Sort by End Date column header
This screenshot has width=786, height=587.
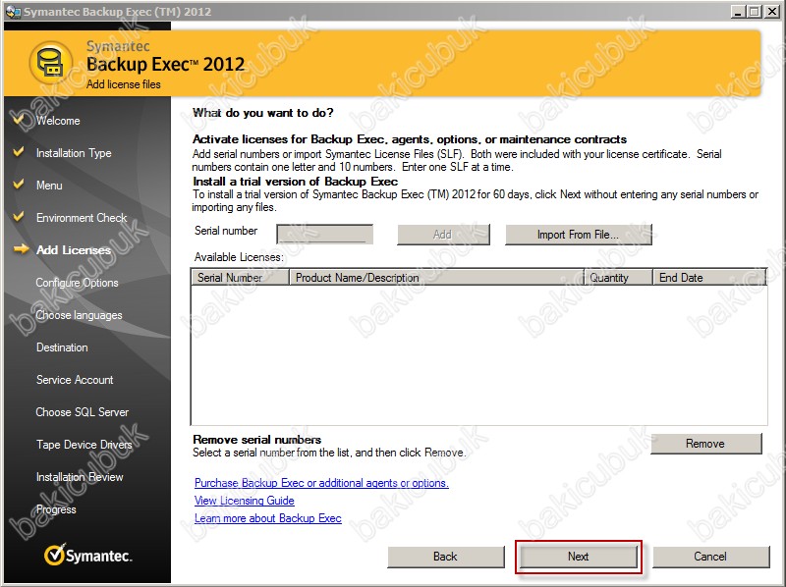tap(709, 278)
